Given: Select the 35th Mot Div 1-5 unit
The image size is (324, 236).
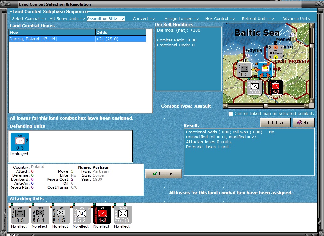Looking at the screenshot, I should [61, 214].
